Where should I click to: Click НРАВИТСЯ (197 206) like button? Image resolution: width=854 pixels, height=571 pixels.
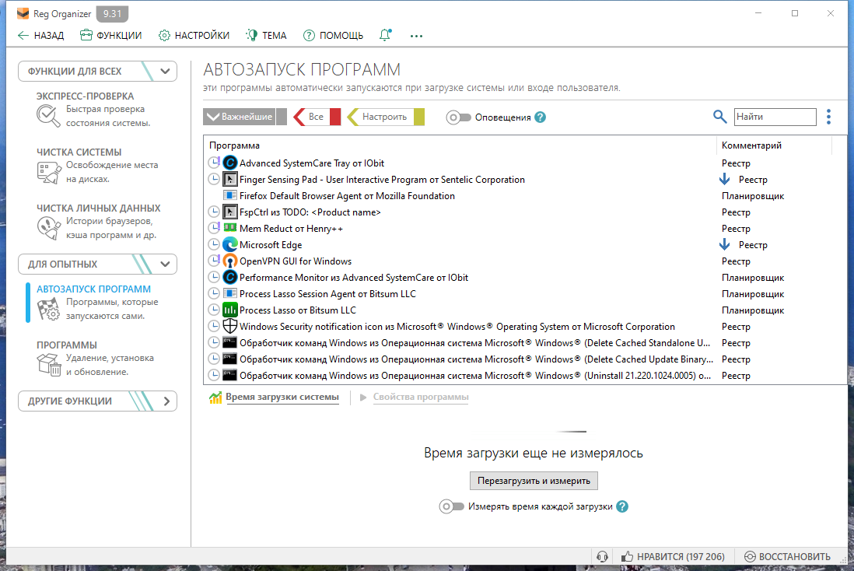pos(673,556)
